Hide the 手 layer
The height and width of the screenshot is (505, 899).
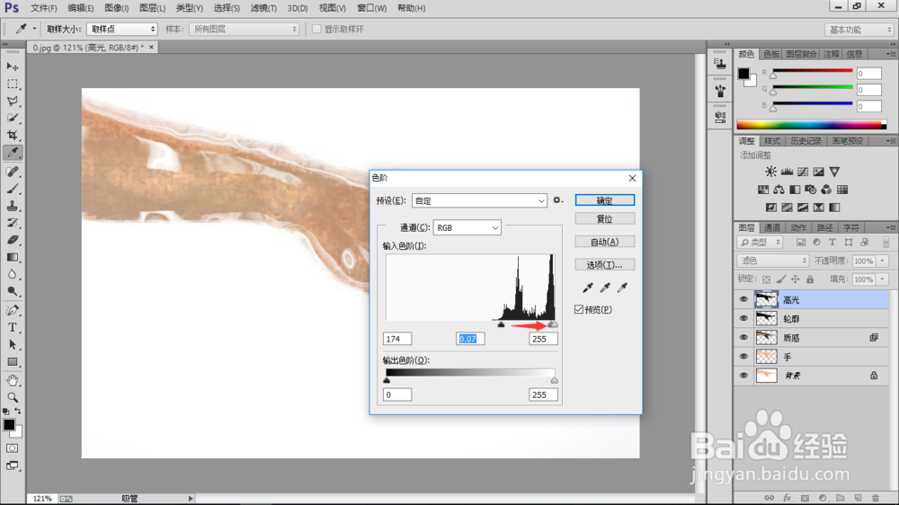[x=743, y=357]
